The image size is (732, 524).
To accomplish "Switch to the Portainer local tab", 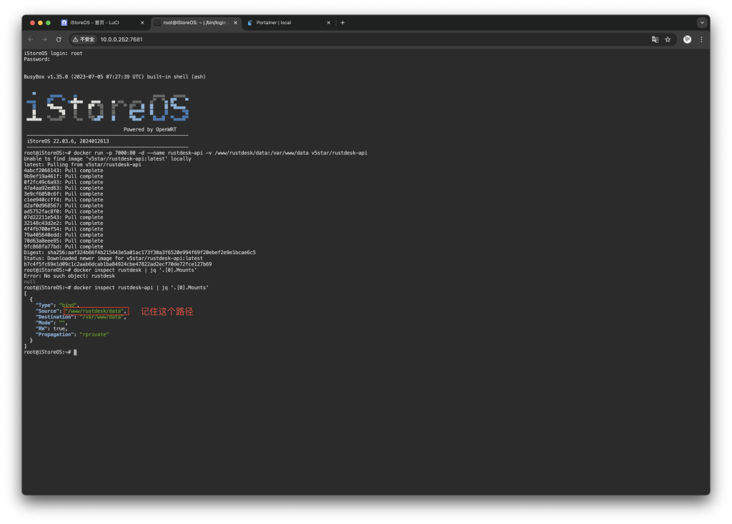I will point(282,23).
